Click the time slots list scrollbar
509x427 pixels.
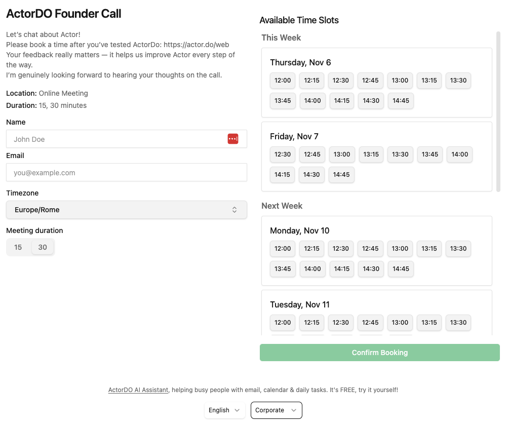[498, 111]
